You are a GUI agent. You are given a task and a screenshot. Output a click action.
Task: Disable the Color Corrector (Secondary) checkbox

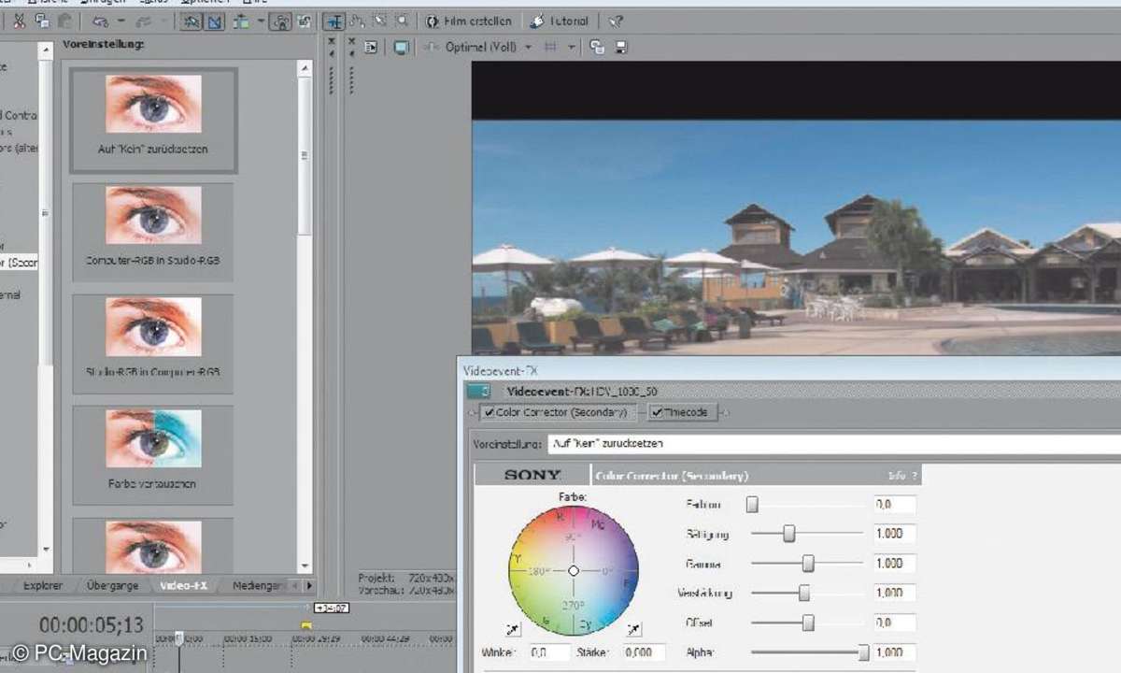(x=490, y=412)
